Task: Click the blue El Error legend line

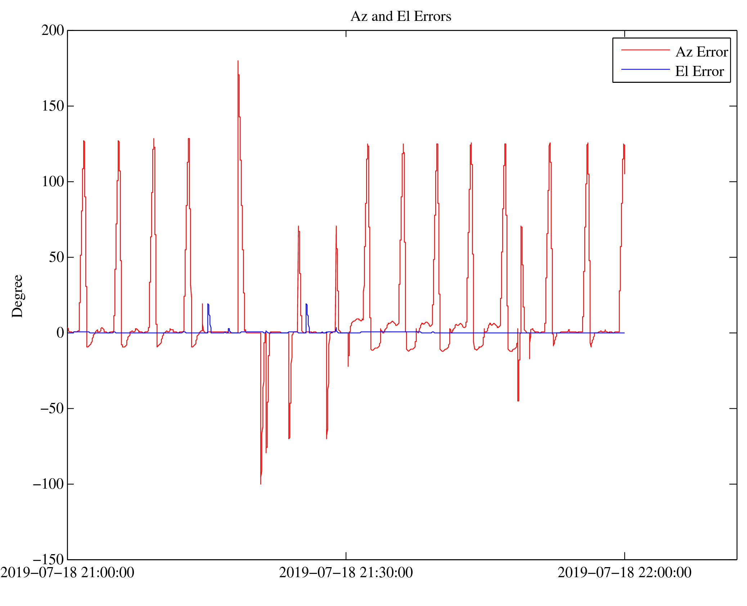Action: (645, 69)
